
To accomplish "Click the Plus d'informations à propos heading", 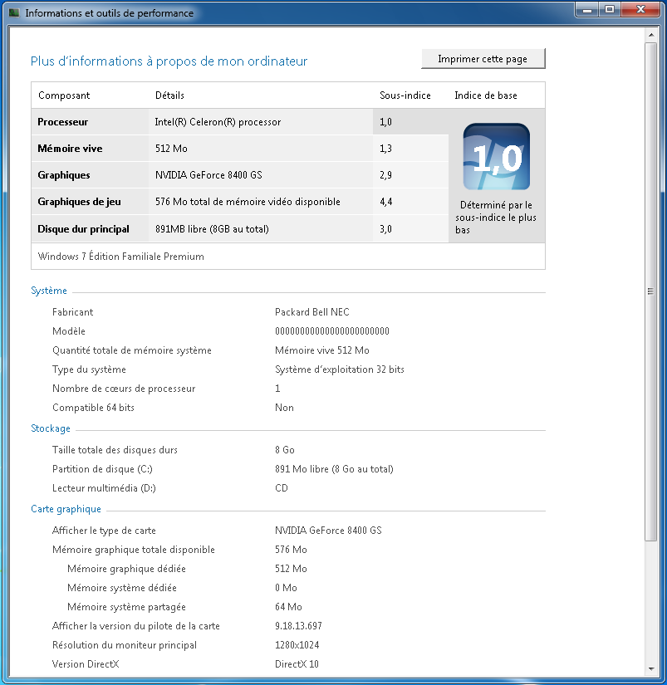I will [x=169, y=61].
